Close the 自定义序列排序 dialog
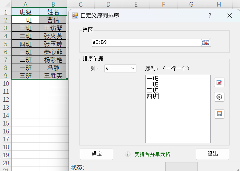 coord(229,16)
